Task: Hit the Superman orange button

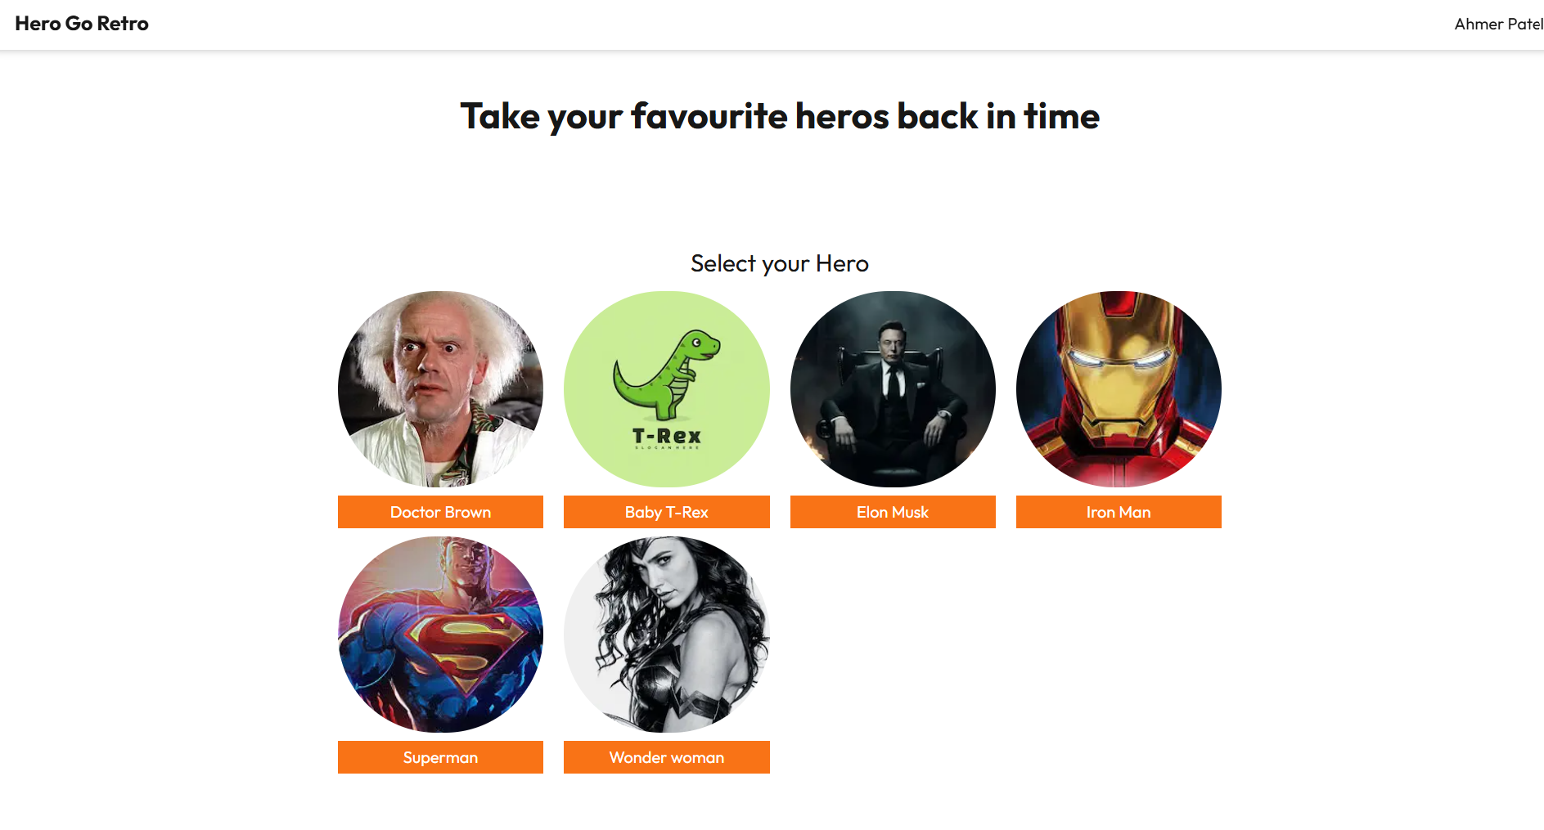Action: pyautogui.click(x=440, y=757)
